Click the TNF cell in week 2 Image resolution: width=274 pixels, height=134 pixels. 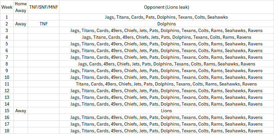pyautogui.click(x=44, y=24)
